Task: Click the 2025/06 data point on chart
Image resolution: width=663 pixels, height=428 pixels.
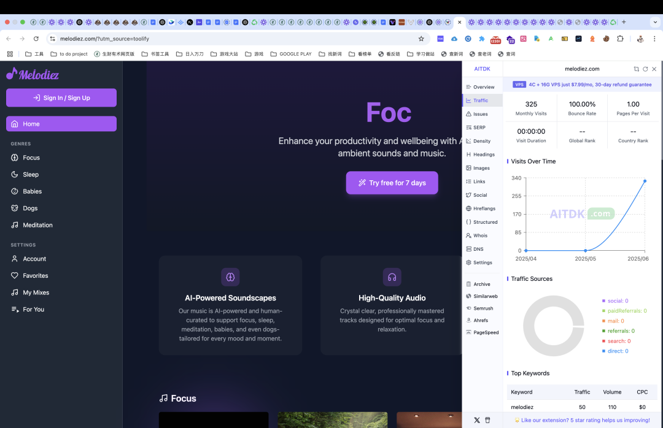Action: coord(645,181)
